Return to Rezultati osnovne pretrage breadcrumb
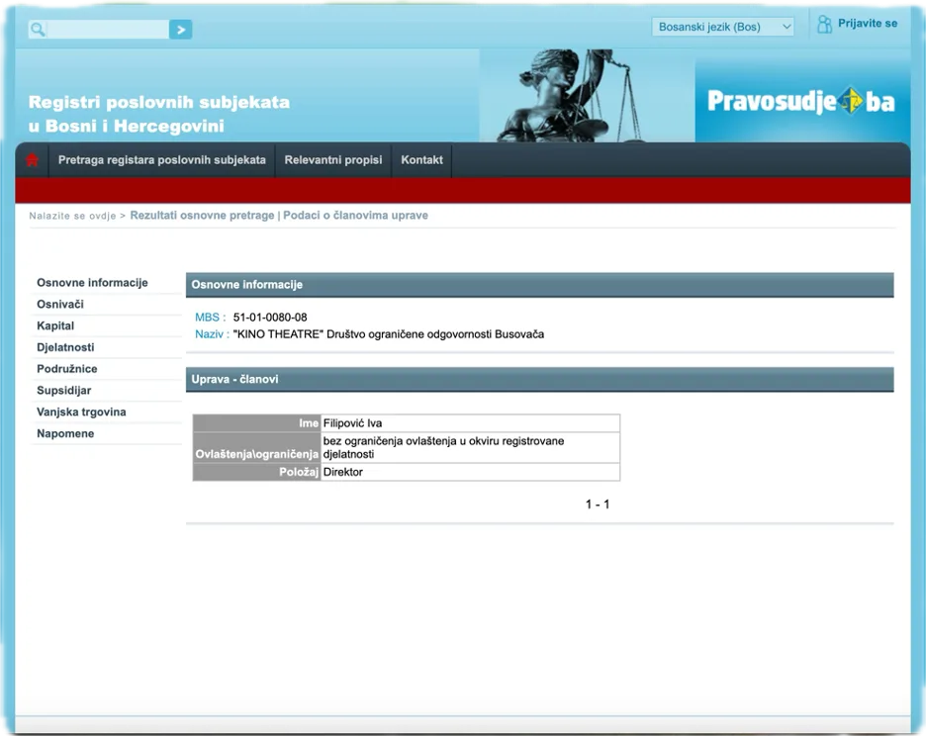The image size is (926, 736). 202,216
